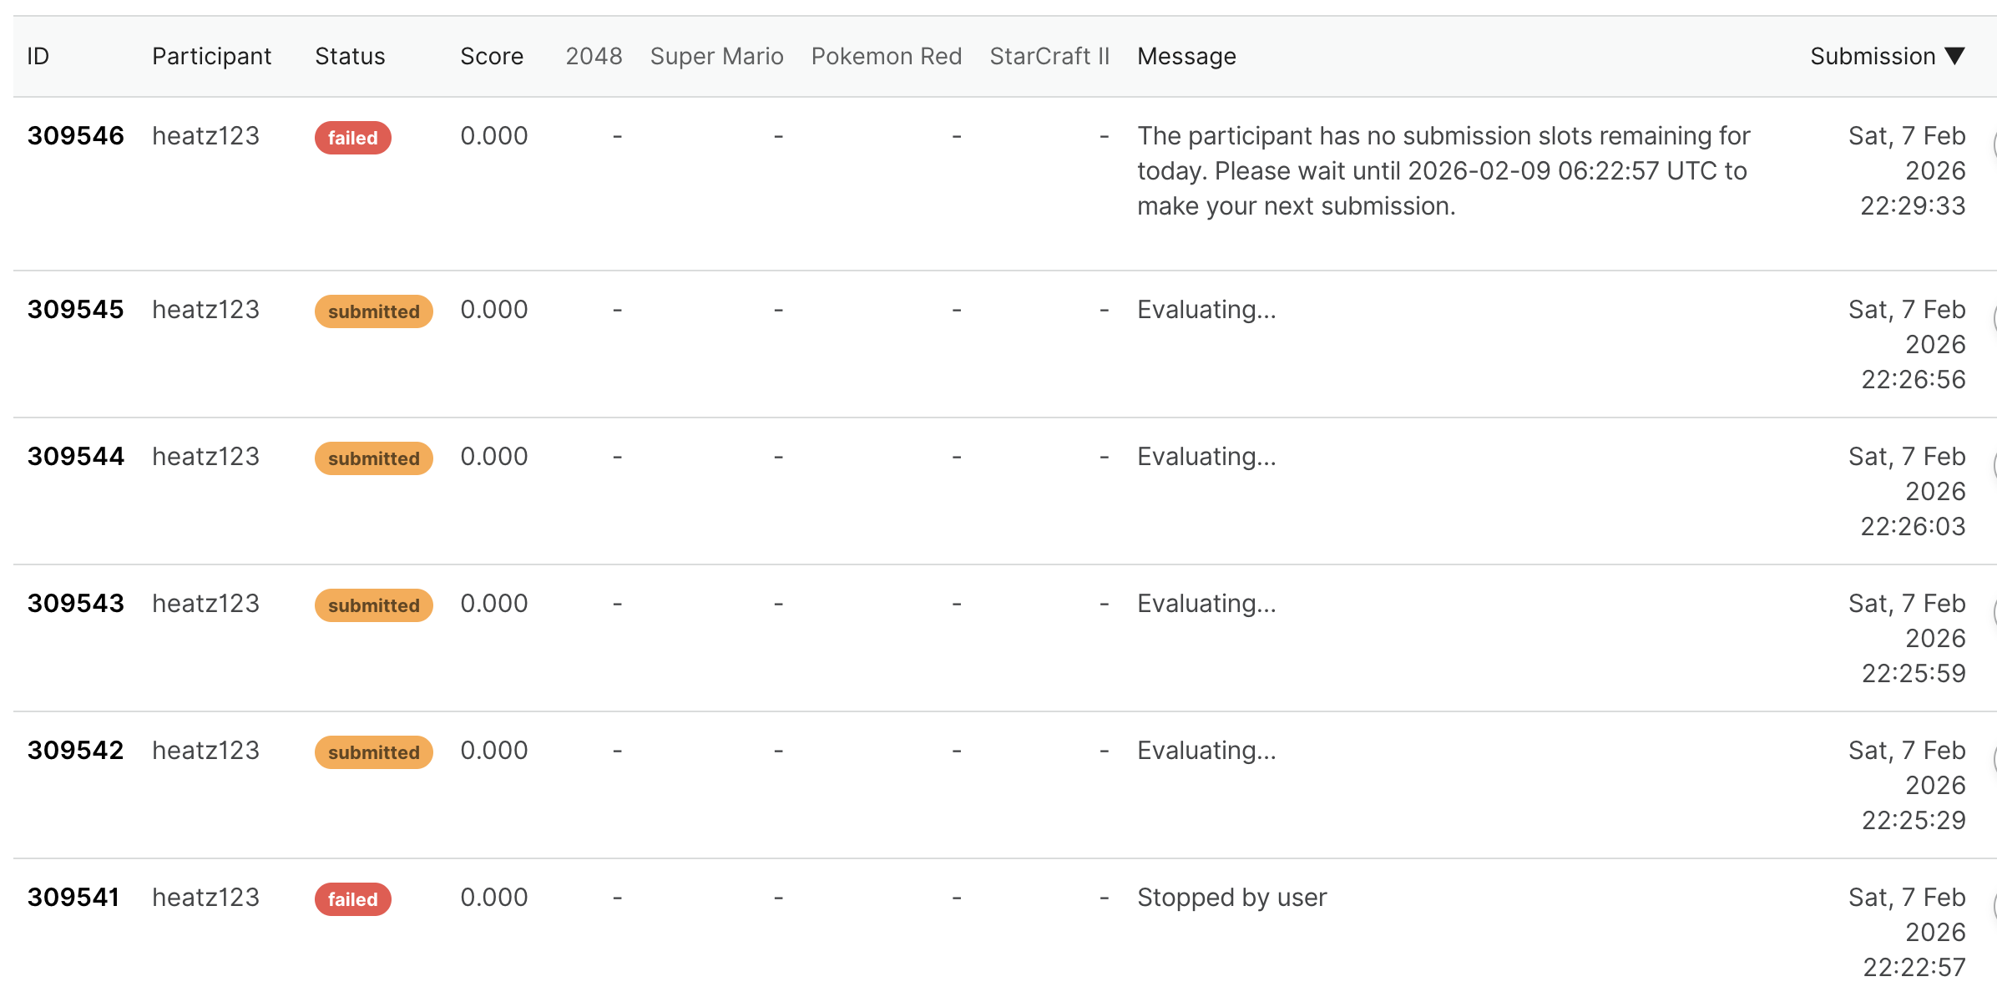The width and height of the screenshot is (1997, 997).
Task: Sort the table by ID column
Action: tap(38, 56)
